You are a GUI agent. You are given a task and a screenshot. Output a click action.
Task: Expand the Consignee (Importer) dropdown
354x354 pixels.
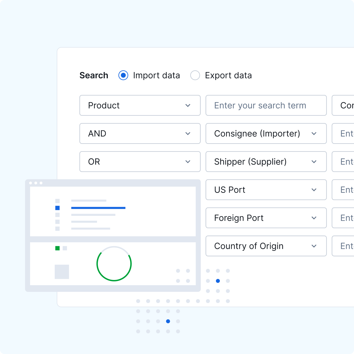point(266,134)
